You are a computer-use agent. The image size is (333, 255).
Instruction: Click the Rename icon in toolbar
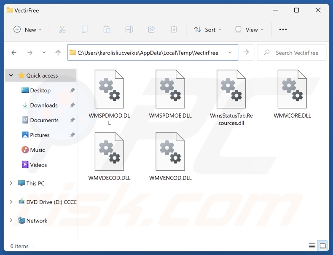129,30
